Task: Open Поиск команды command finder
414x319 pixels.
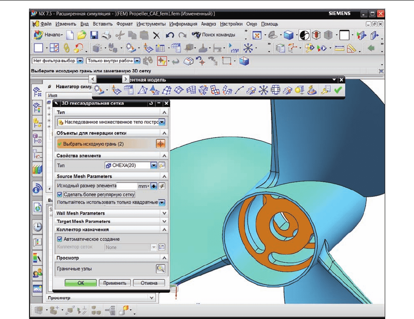Action: pos(213,35)
